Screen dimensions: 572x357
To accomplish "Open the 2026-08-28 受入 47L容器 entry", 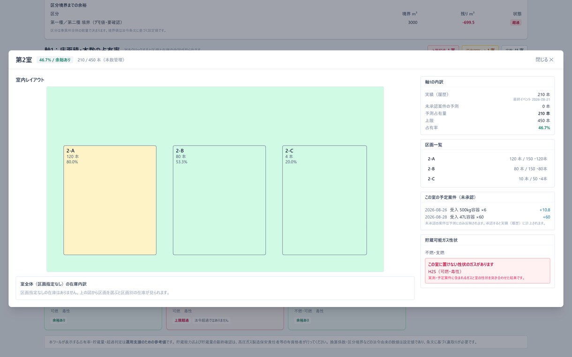I will (x=487, y=217).
